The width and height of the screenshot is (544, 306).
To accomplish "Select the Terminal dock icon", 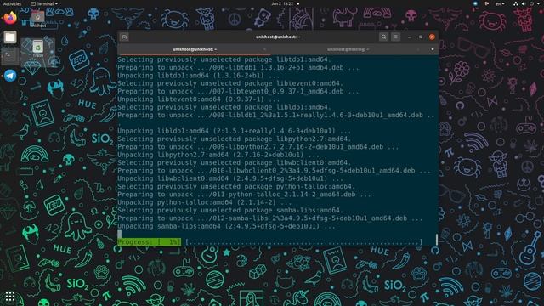I will (x=10, y=56).
